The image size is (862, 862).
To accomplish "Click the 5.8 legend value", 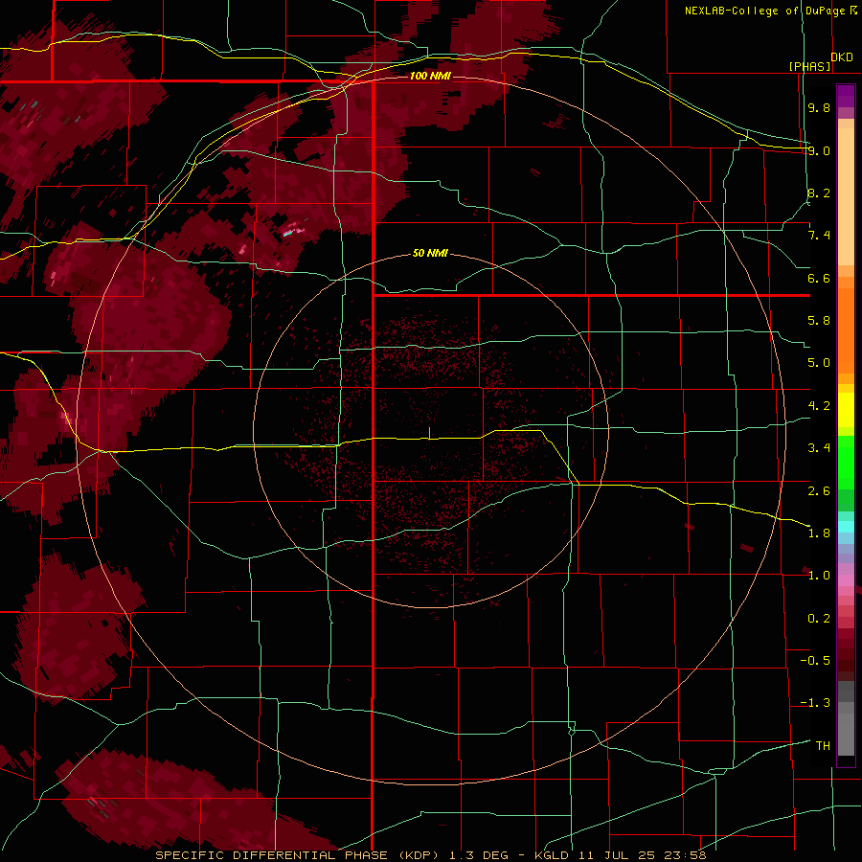I will pyautogui.click(x=819, y=320).
